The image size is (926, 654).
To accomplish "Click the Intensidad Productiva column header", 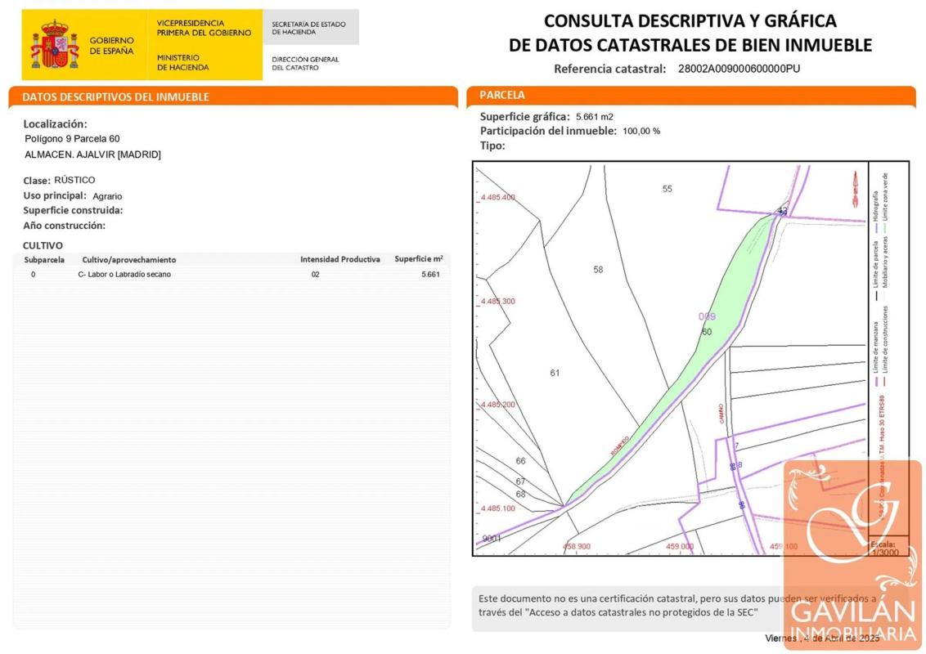I will 339,259.
